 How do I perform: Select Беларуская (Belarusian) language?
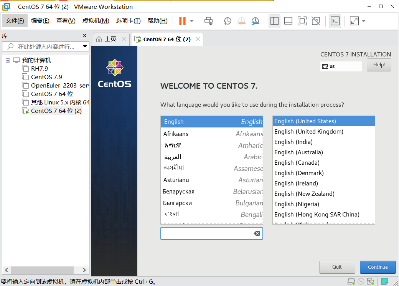pos(212,191)
